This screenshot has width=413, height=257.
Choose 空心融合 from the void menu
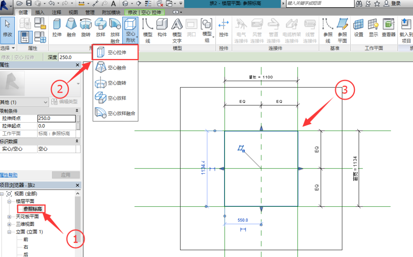(x=115, y=67)
